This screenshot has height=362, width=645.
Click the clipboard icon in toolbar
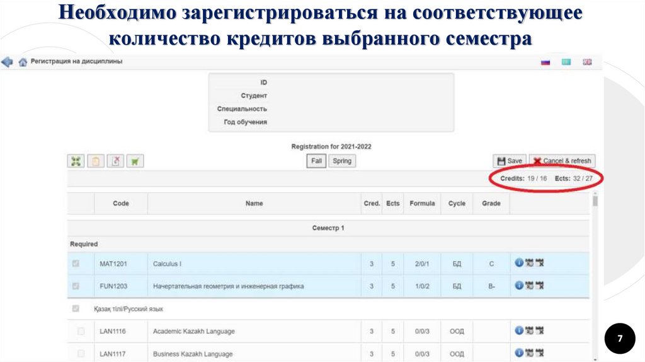tap(96, 161)
